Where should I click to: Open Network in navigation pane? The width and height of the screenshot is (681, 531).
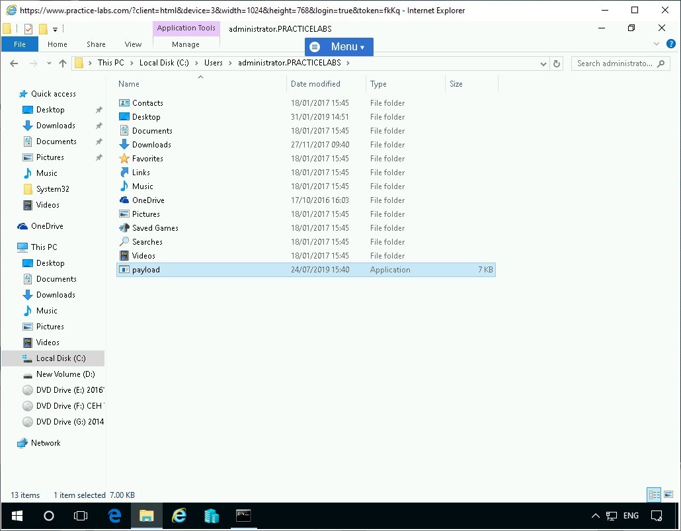pyautogui.click(x=46, y=443)
